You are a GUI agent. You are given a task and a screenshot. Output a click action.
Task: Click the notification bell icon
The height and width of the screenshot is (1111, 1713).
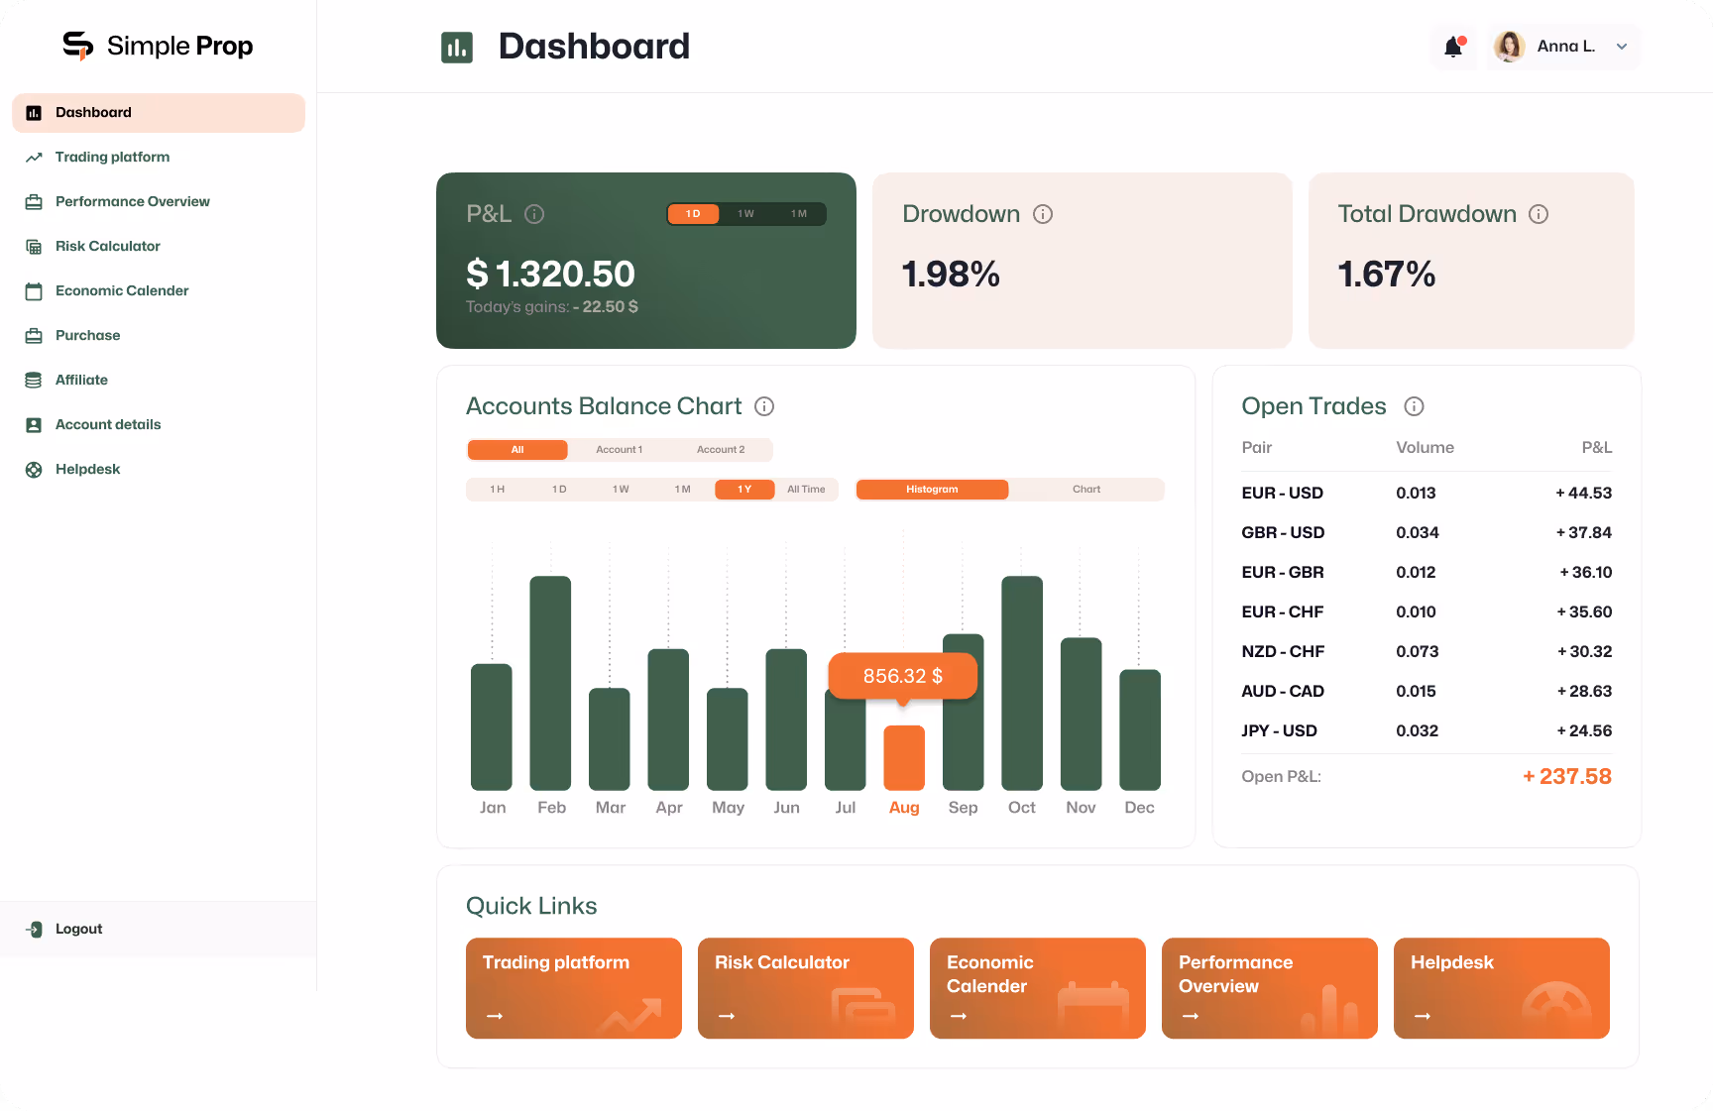(1453, 46)
